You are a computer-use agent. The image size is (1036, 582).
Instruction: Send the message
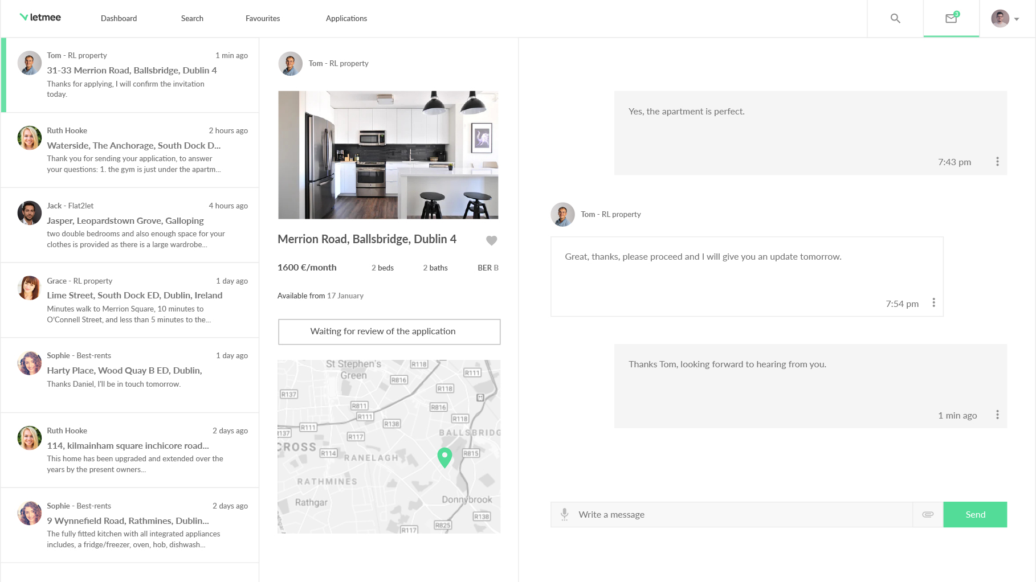(x=975, y=514)
